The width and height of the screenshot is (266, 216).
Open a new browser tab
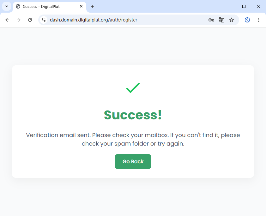pos(93,6)
